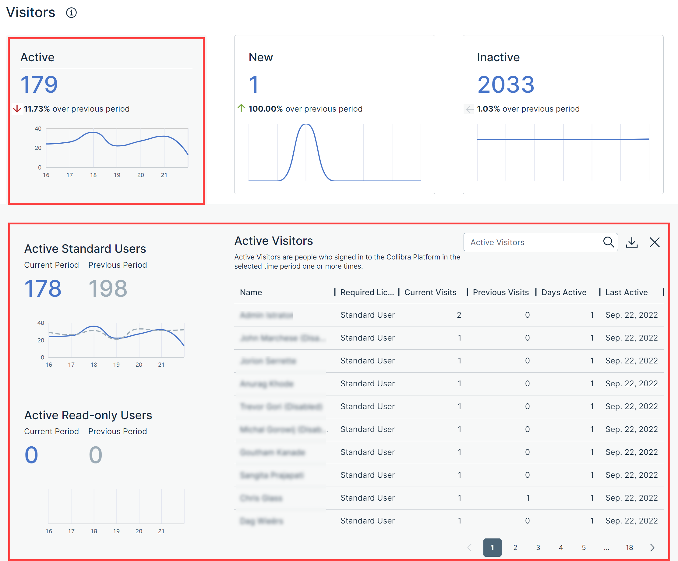Sort by Name column header
Viewport: 678px width, 561px height.
(x=251, y=292)
